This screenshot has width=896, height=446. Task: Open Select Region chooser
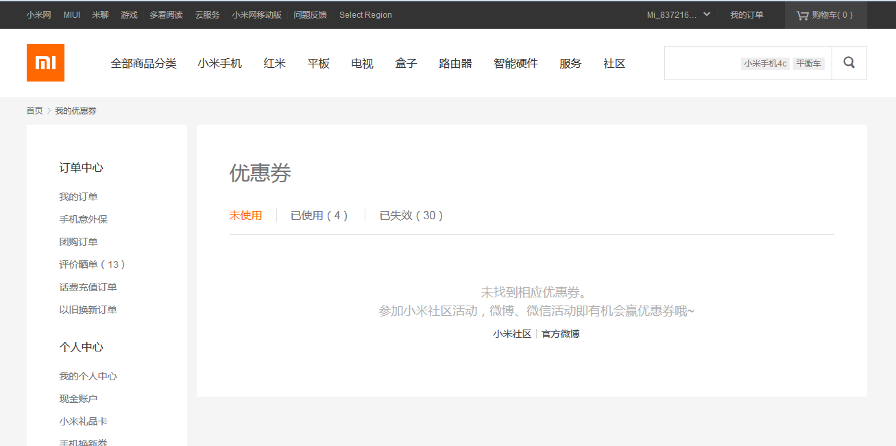point(365,15)
